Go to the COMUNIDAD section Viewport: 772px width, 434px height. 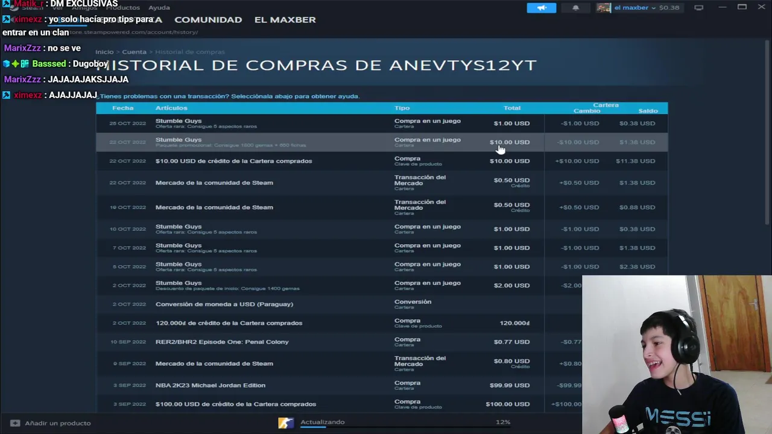[208, 20]
